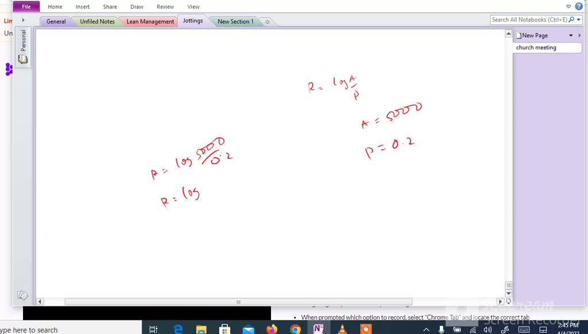The width and height of the screenshot is (588, 334).
Task: Open the volume speaker icon in the system tray
Action: [488, 329]
